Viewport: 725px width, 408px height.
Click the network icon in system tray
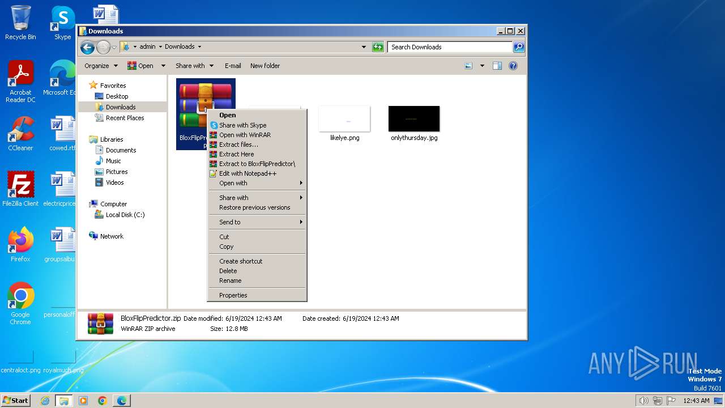click(657, 401)
